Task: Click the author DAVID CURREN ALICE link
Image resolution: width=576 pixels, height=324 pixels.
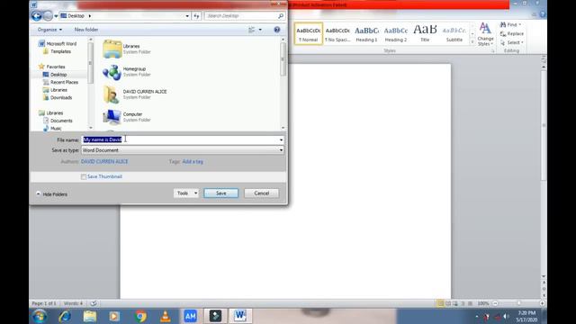Action: (x=104, y=162)
